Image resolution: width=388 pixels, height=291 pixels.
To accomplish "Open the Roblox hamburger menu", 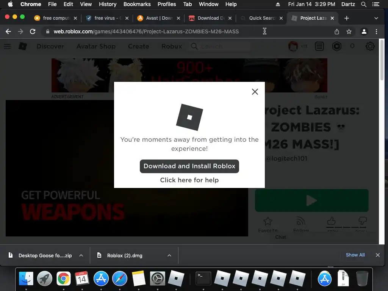I will tap(7, 46).
